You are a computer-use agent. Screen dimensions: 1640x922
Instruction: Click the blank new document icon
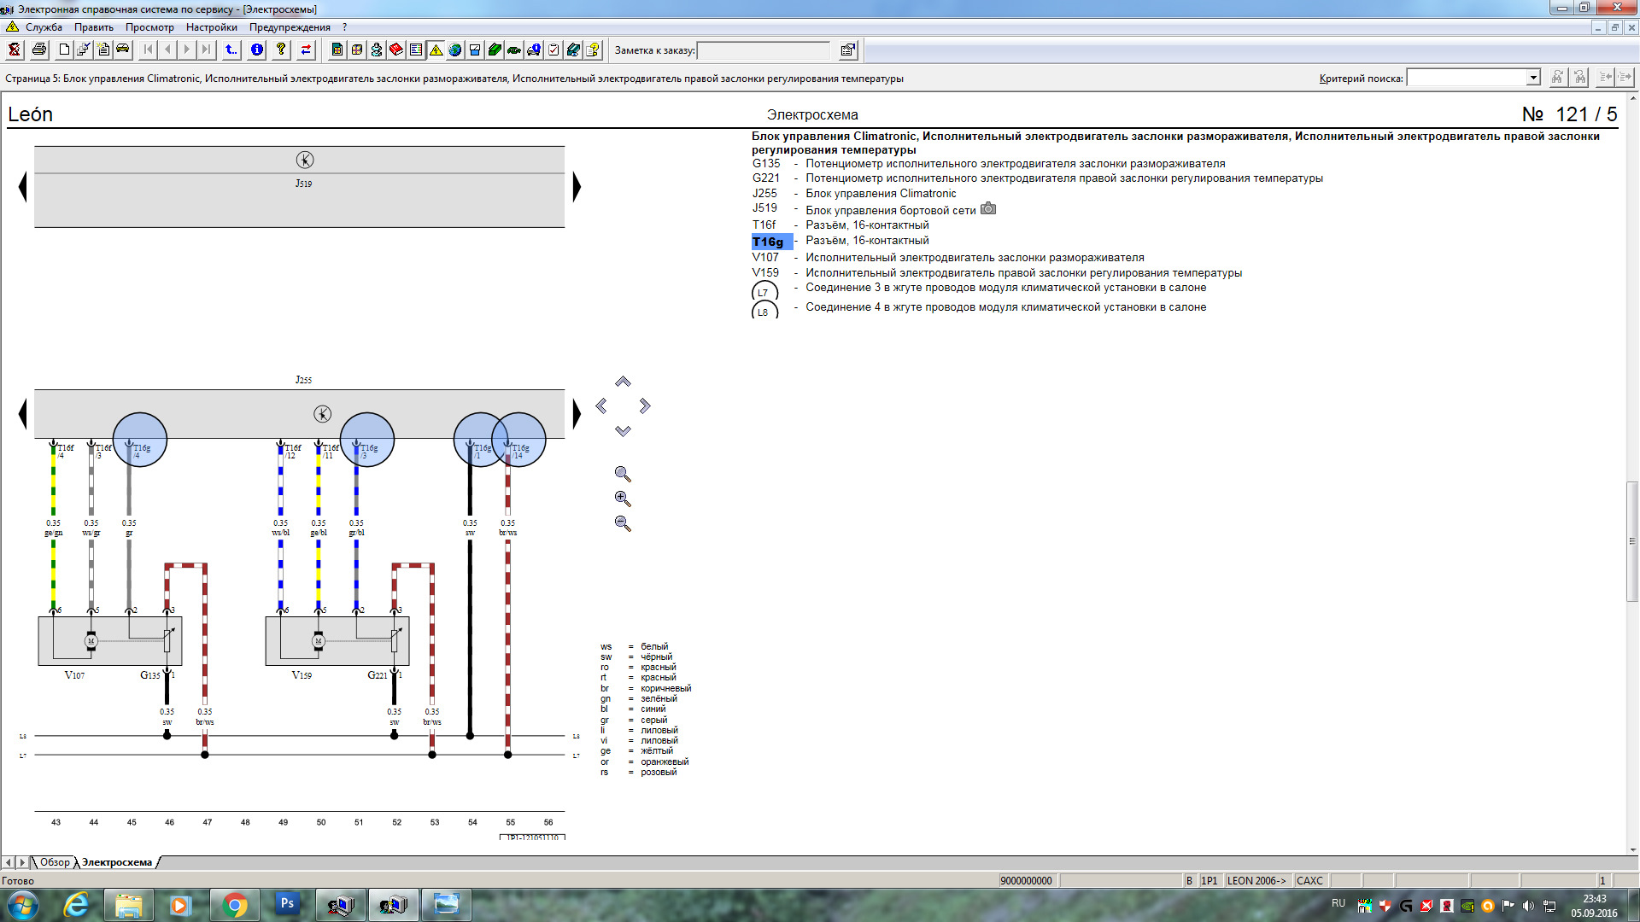tap(64, 50)
